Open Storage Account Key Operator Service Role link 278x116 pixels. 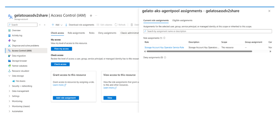pos(164,48)
